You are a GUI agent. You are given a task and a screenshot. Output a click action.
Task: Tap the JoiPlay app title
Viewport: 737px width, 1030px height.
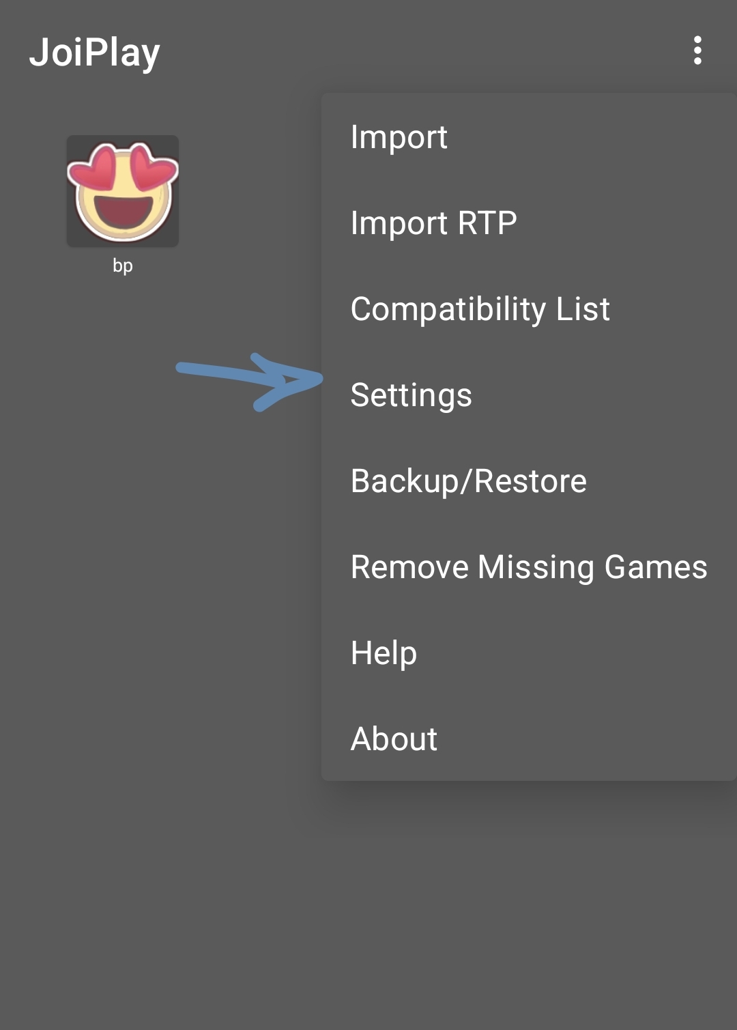coord(95,53)
